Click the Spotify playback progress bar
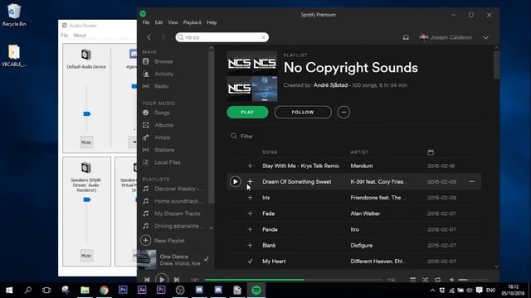Image resolution: width=531 pixels, height=298 pixels. [x=293, y=280]
